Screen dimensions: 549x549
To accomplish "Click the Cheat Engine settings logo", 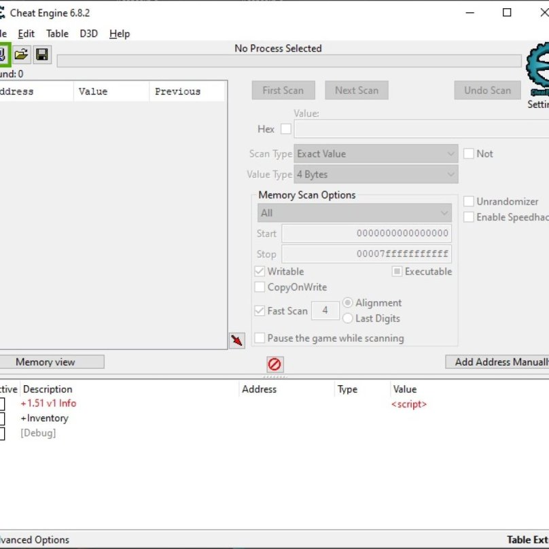I will click(x=539, y=71).
